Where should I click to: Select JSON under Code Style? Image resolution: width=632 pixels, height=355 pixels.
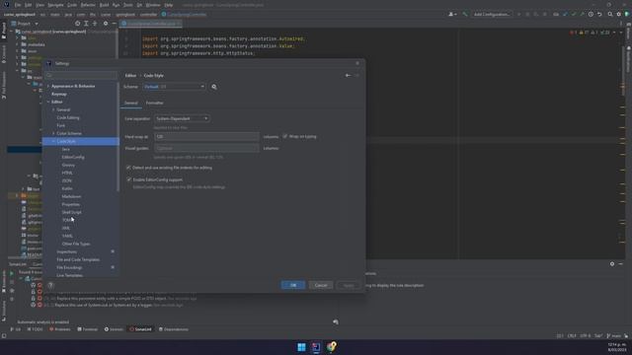67,180
